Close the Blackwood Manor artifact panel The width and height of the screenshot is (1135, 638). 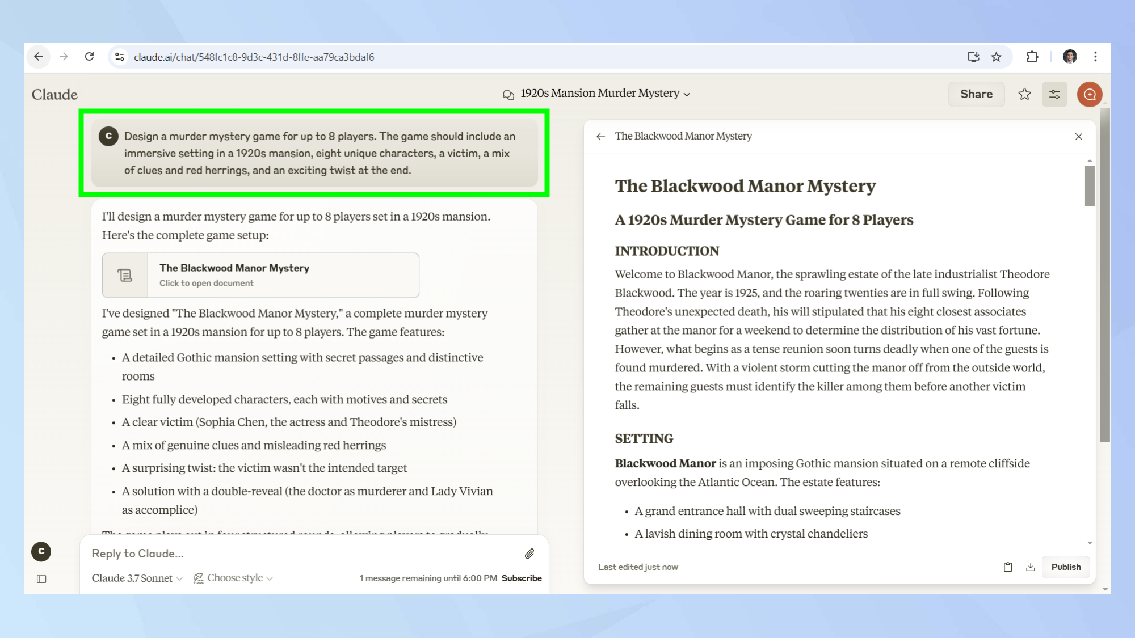(x=1078, y=136)
